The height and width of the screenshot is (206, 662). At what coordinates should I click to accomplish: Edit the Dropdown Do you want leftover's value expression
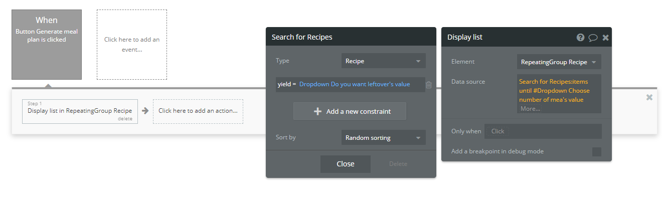(355, 84)
